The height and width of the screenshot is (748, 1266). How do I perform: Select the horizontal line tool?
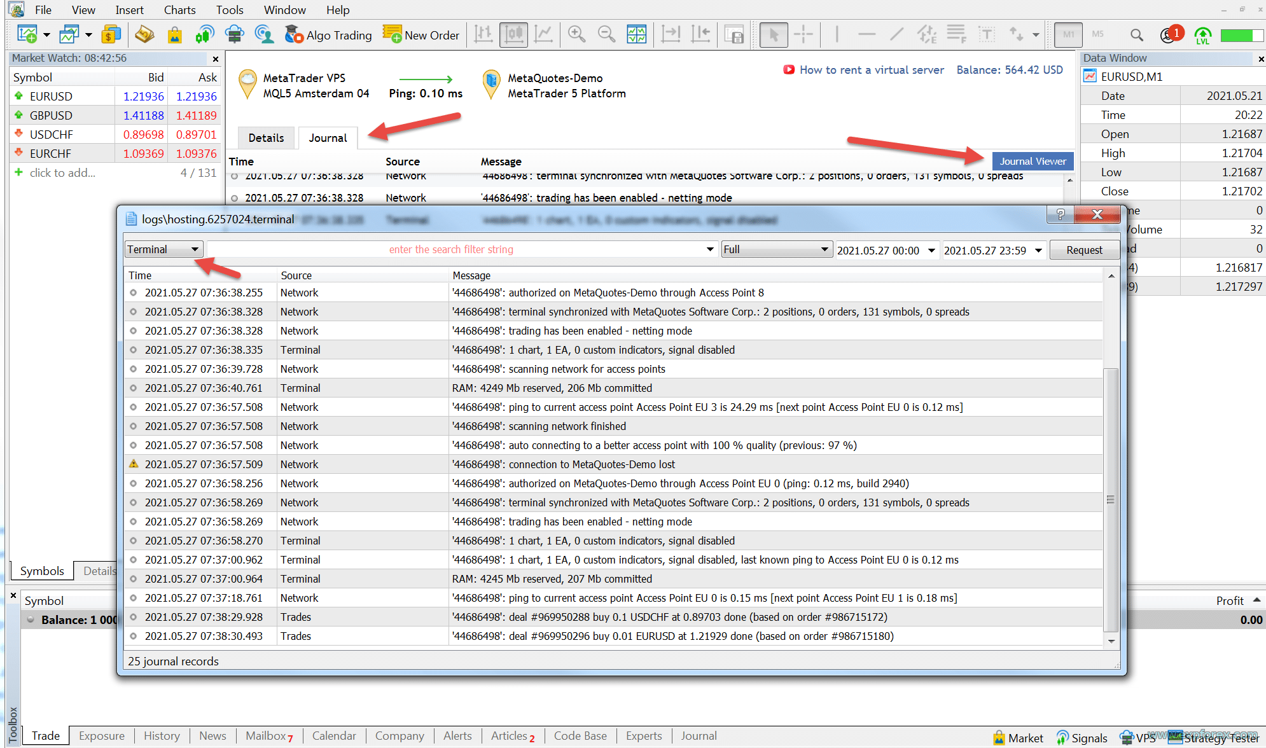[x=866, y=34]
